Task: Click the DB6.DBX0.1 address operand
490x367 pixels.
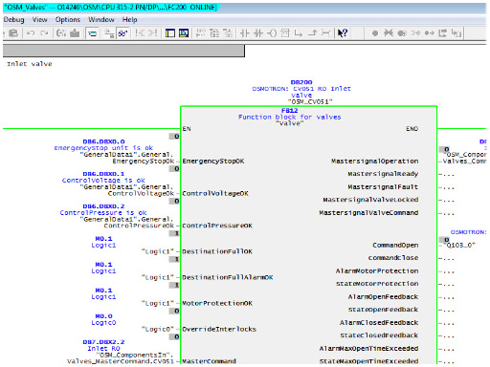Action: pos(103,174)
